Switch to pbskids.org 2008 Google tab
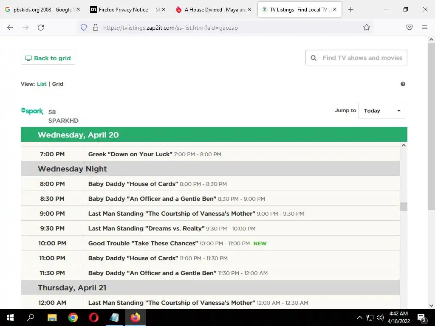The width and height of the screenshot is (435, 326). [x=43, y=9]
